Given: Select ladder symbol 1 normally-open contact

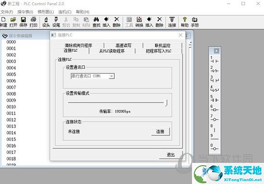Looking at the screenshot, I should click(215, 59).
